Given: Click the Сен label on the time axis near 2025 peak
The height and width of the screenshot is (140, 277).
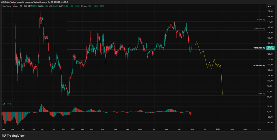Looking at the screenshot, I should (x=167, y=129).
